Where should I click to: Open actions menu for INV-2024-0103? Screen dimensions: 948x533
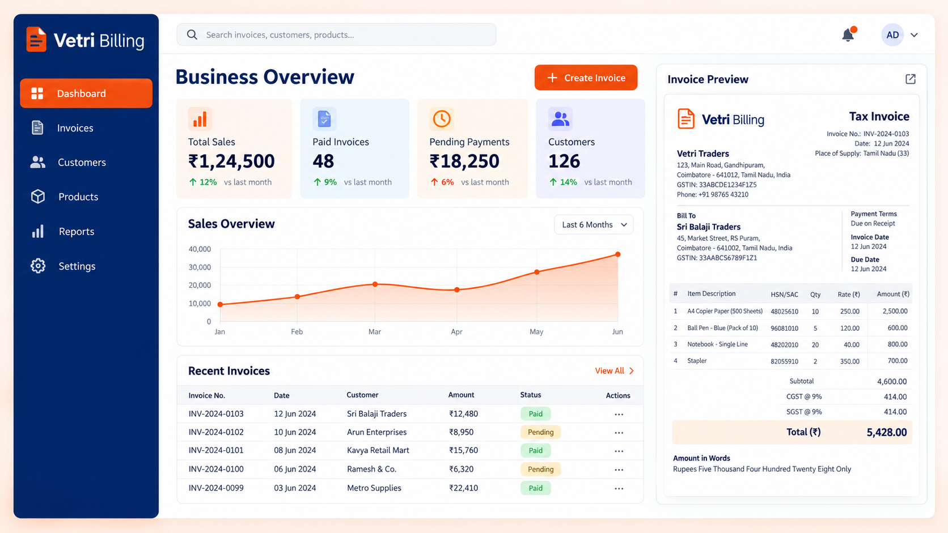(x=619, y=414)
